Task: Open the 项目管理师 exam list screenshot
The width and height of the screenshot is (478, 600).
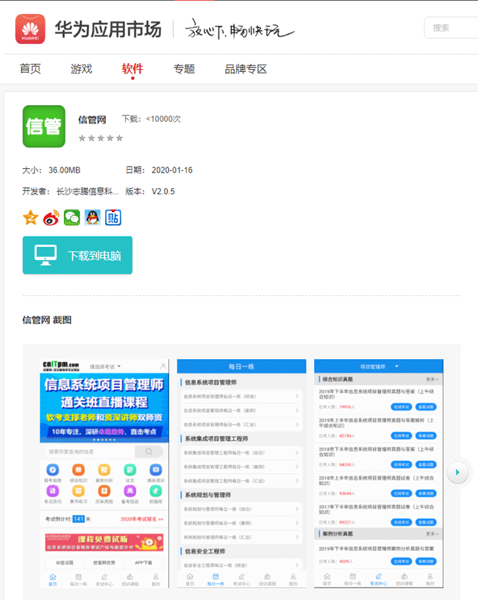Action: pyautogui.click(x=379, y=474)
